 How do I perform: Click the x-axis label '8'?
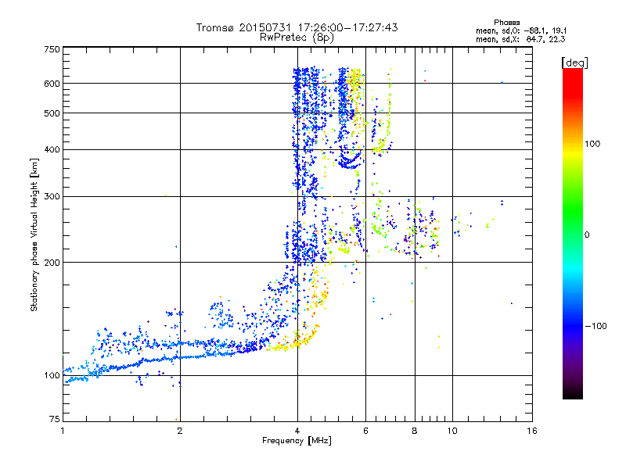click(x=415, y=431)
